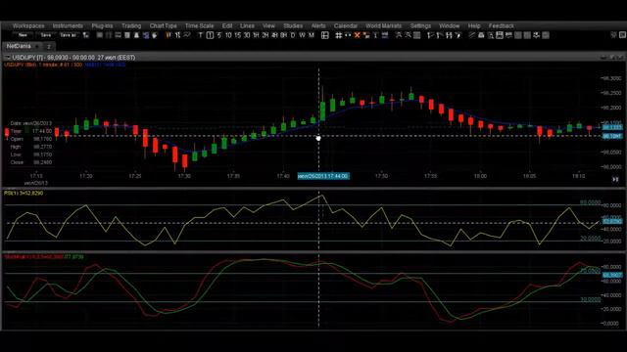The image size is (627, 352).
Task: Click the print chart icon
Action: (481, 35)
